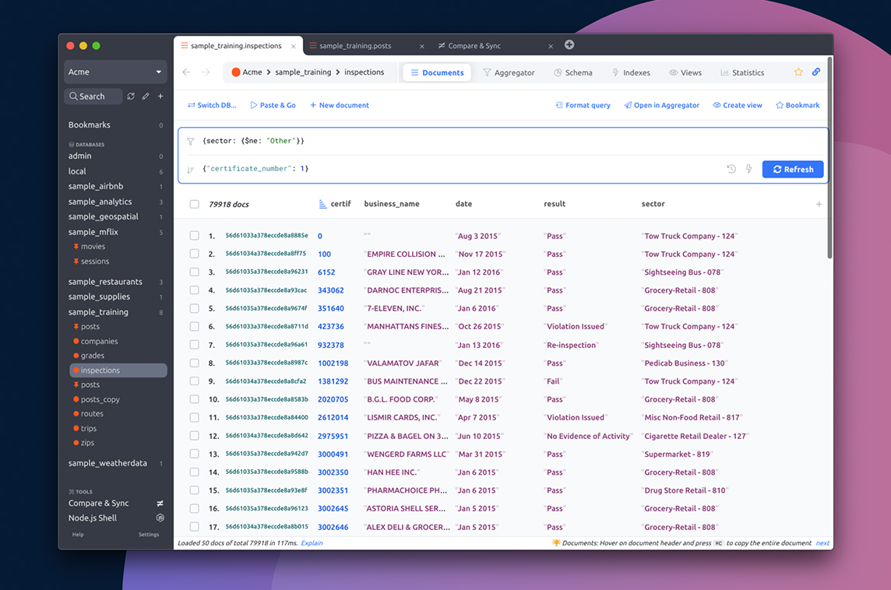
Task: Click the pencil edit icon in sidebar
Action: pos(146,97)
